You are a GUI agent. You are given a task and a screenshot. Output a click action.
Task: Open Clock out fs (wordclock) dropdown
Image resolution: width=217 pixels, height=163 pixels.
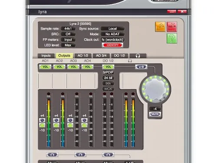click(113, 40)
